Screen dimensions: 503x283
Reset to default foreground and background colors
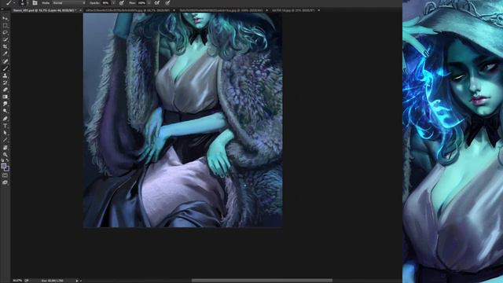coord(2,160)
